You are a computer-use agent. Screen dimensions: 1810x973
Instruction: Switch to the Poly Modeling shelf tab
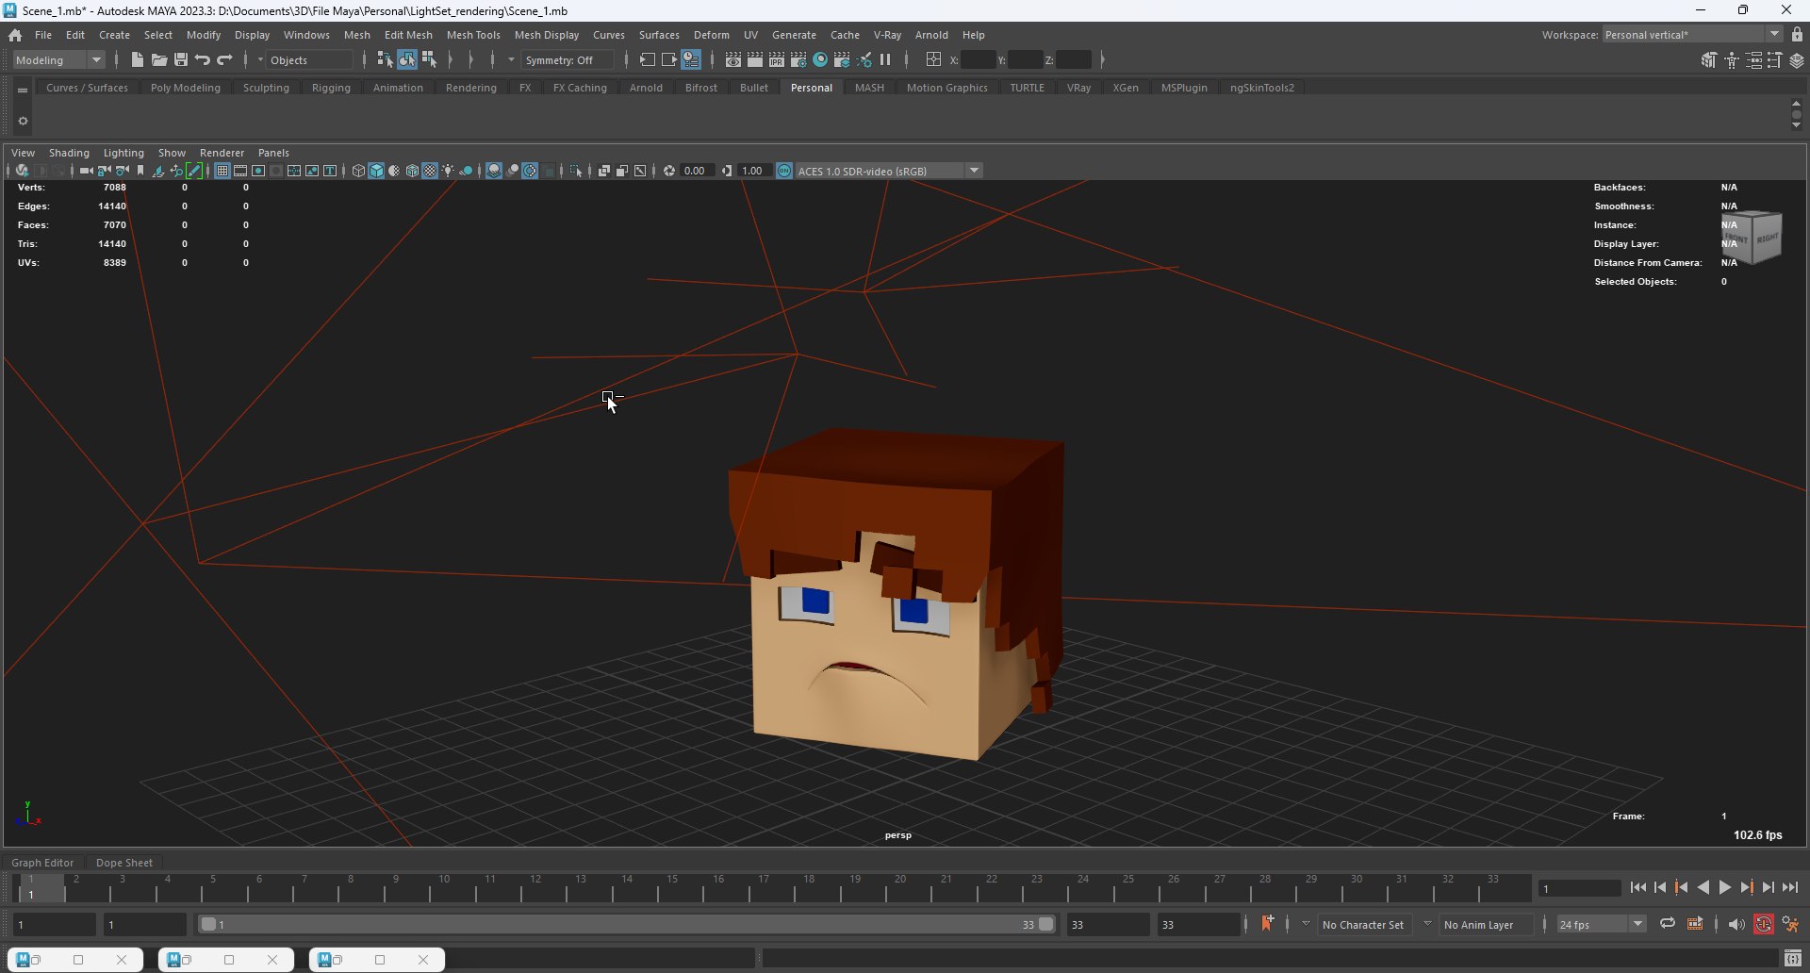point(186,88)
